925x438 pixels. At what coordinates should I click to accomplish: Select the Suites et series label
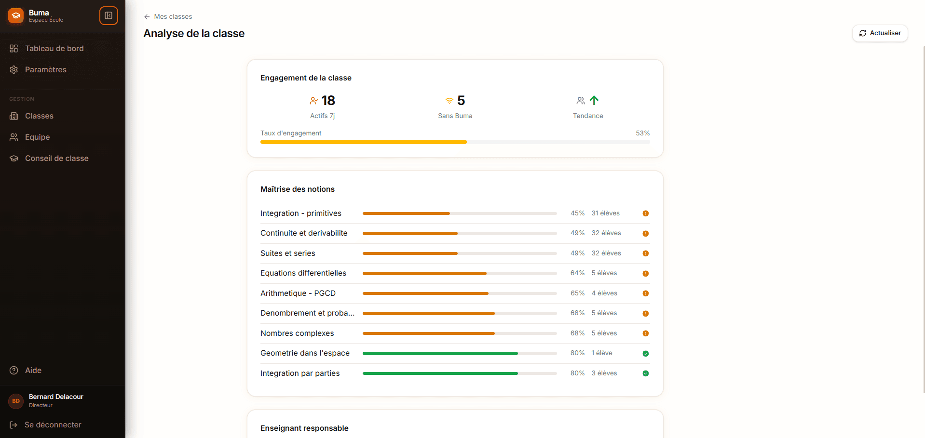(288, 253)
